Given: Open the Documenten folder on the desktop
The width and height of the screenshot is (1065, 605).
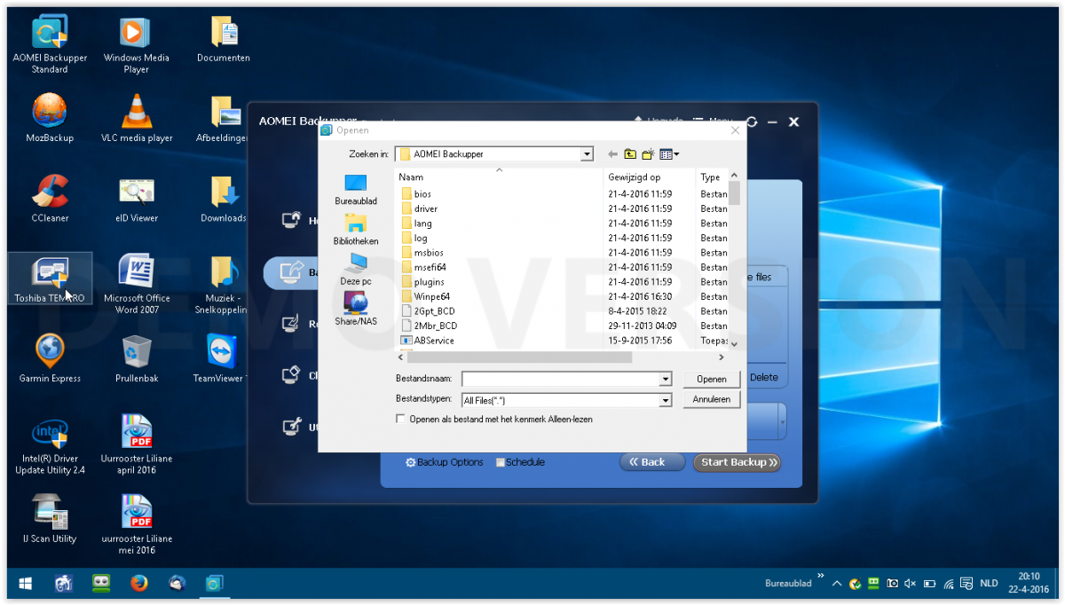Looking at the screenshot, I should click(x=224, y=40).
